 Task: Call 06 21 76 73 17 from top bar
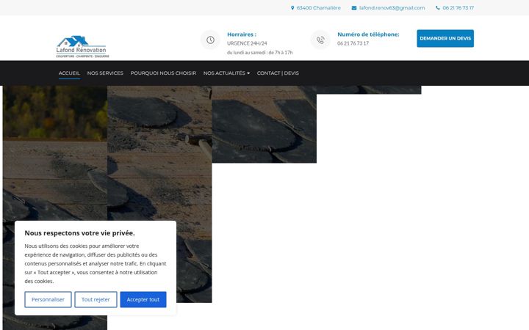tap(458, 8)
